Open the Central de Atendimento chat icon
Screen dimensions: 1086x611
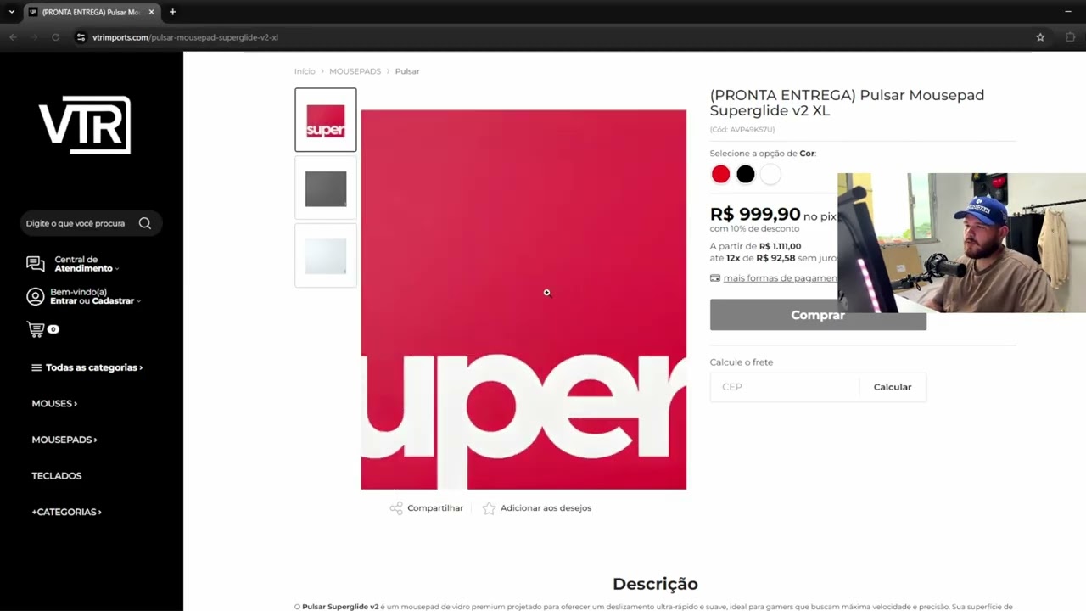pos(36,264)
